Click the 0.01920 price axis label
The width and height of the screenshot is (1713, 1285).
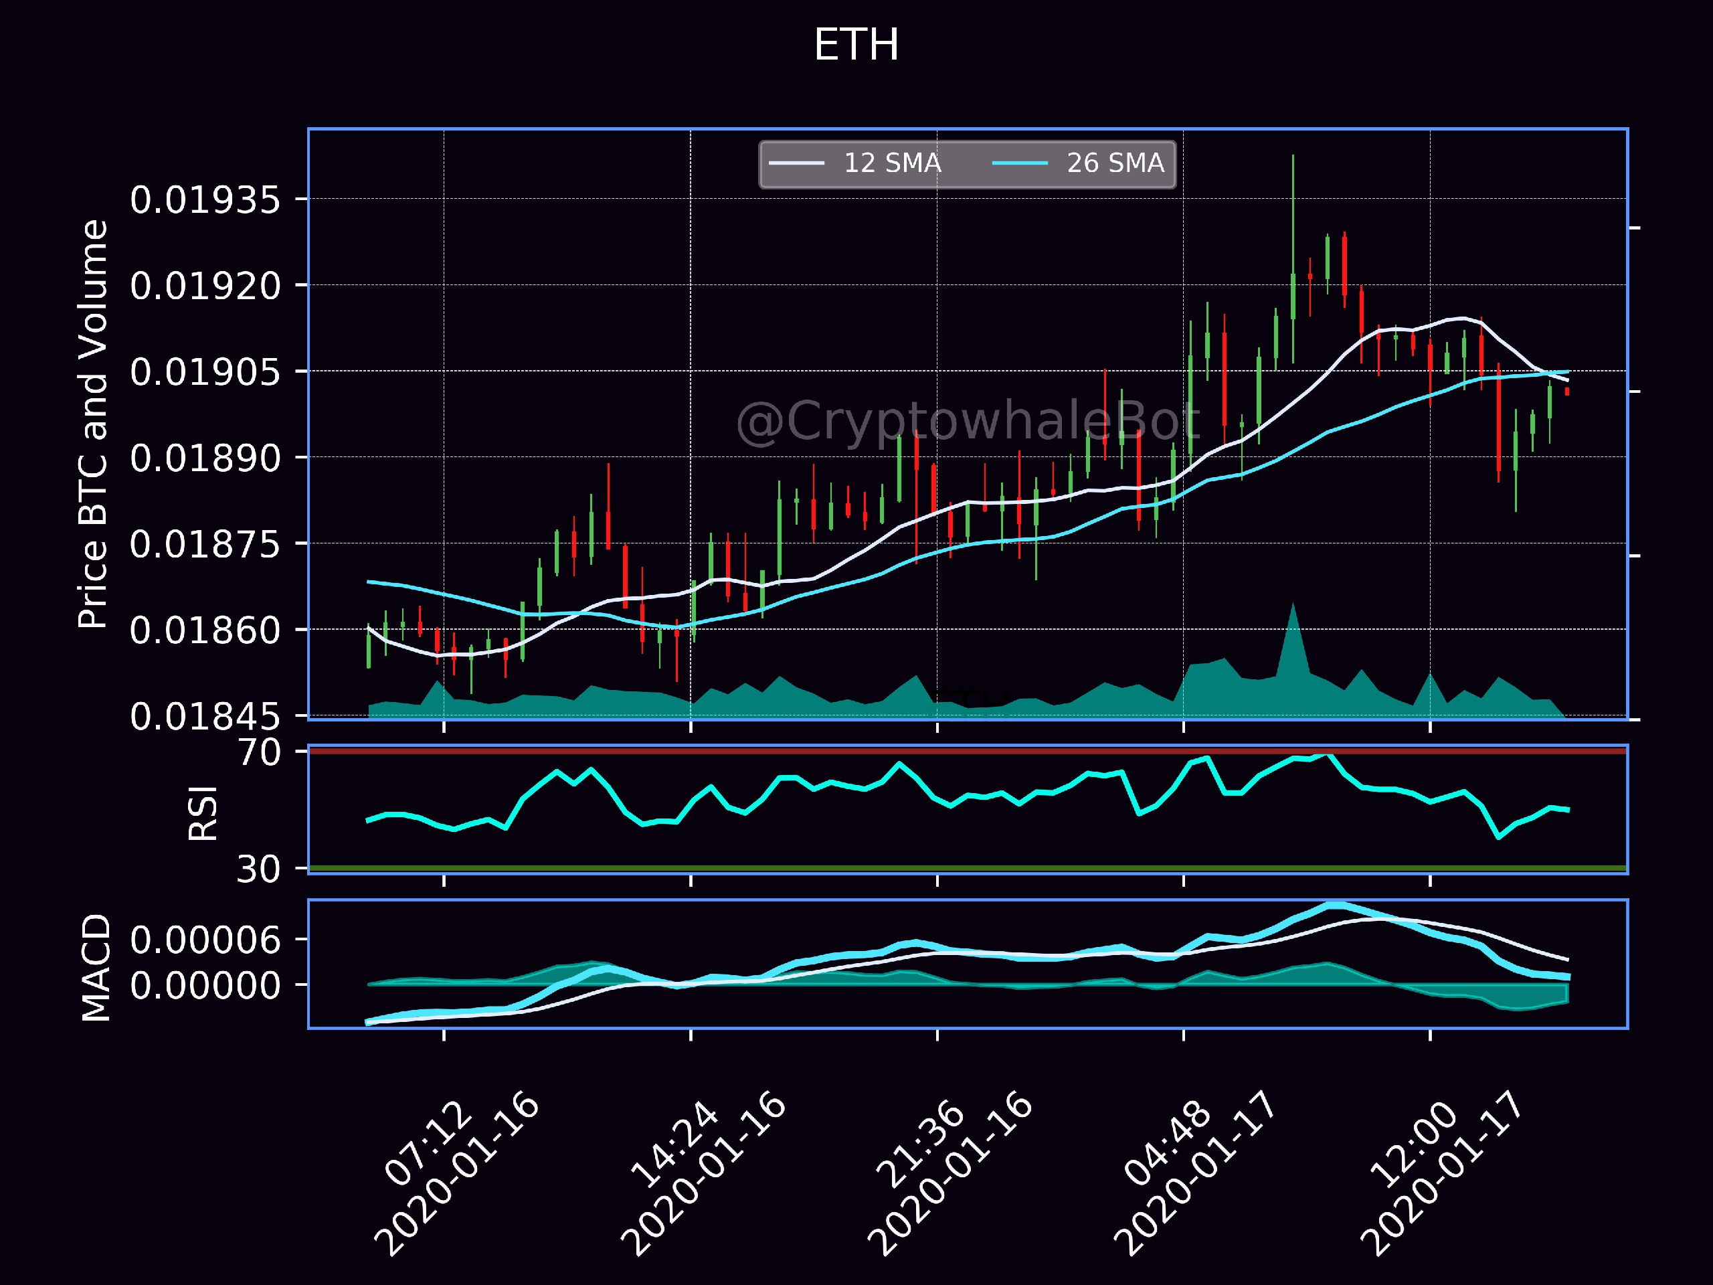click(205, 286)
